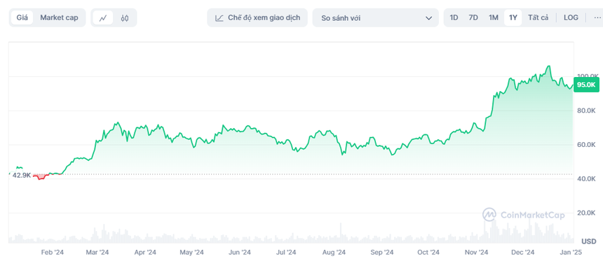The width and height of the screenshot is (603, 268).
Task: Switch to the Market cap tab
Action: click(59, 17)
